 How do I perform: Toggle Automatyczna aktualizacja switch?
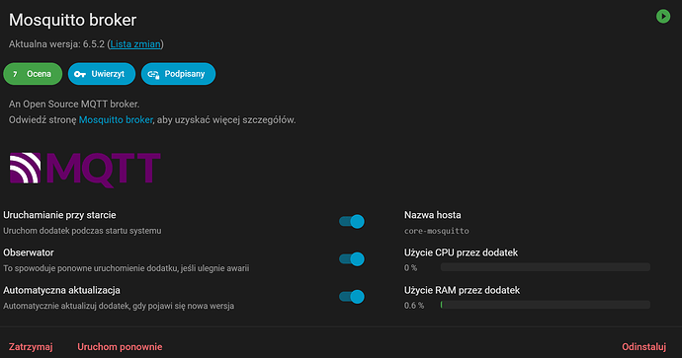tap(352, 297)
